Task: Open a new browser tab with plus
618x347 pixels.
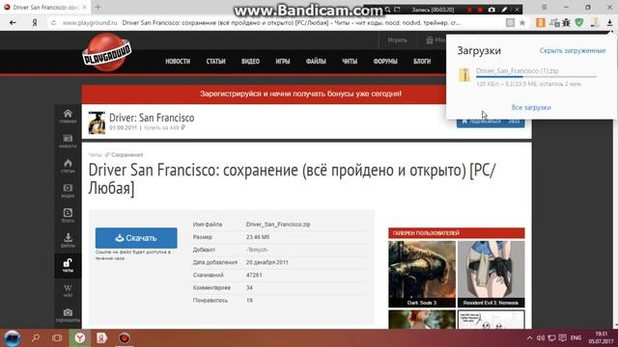Action: click(98, 8)
